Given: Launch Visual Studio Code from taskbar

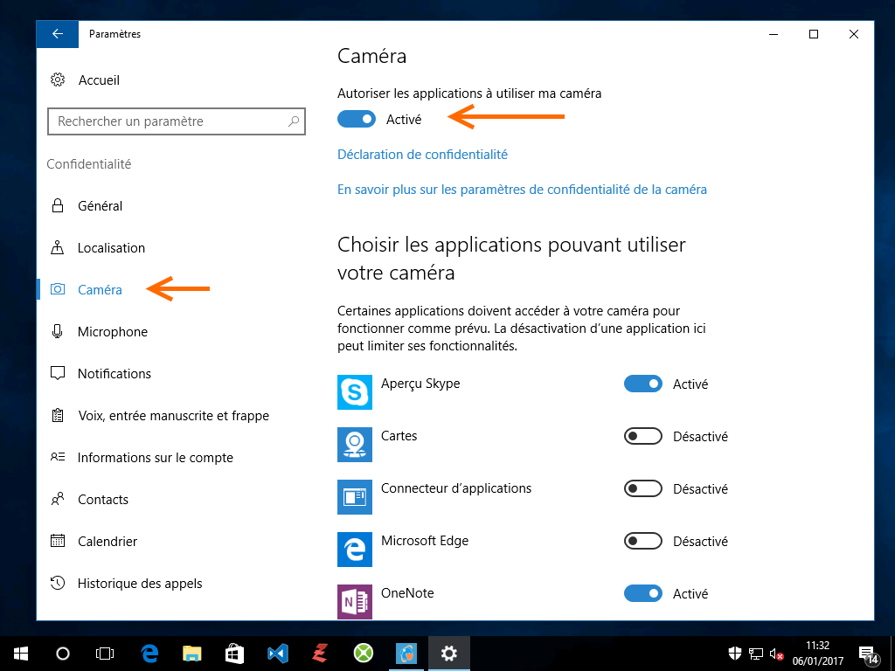Looking at the screenshot, I should click(278, 654).
